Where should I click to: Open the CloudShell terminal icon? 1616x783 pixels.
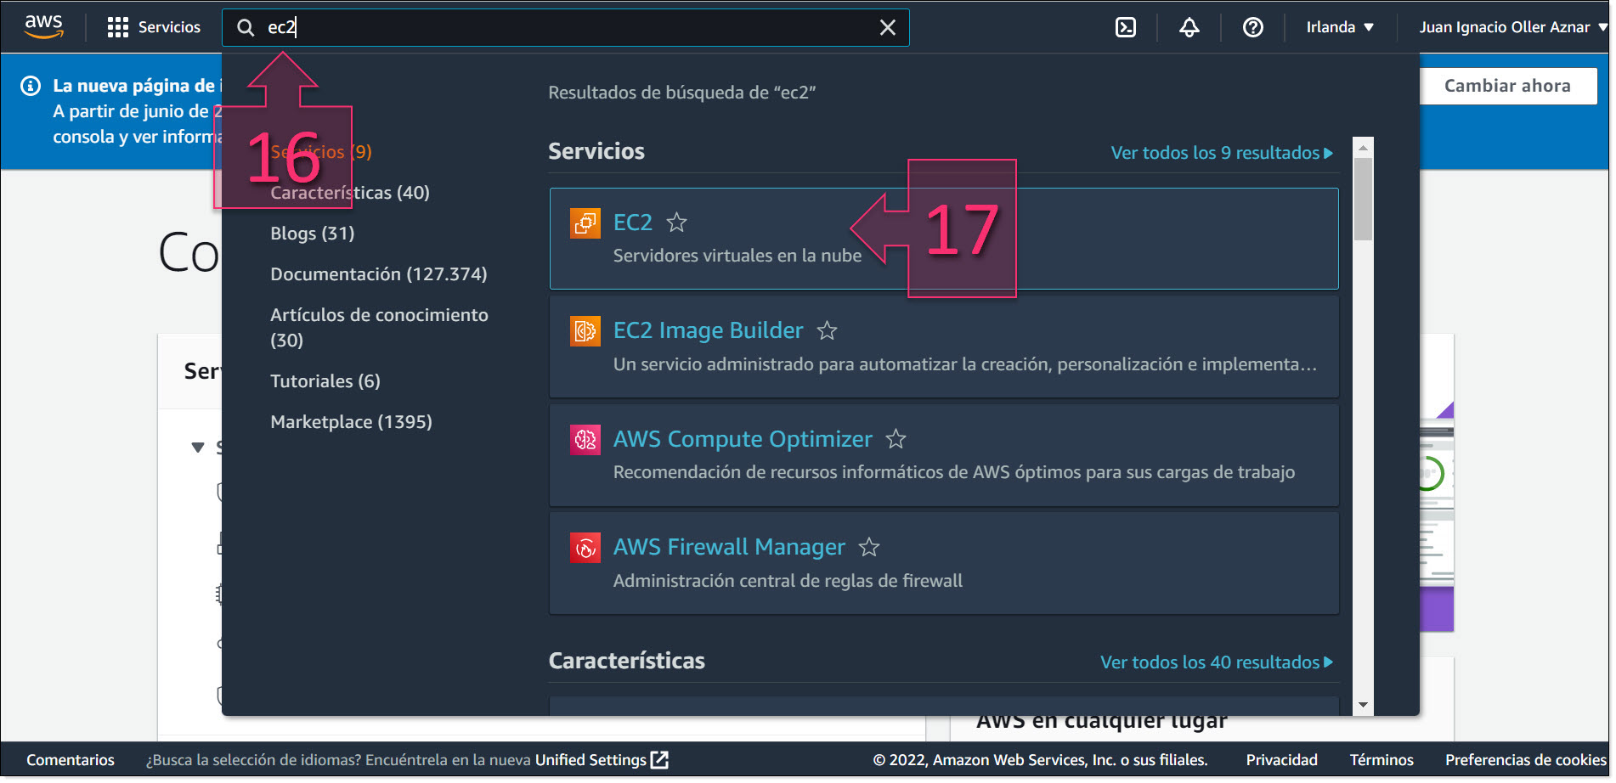[1125, 26]
